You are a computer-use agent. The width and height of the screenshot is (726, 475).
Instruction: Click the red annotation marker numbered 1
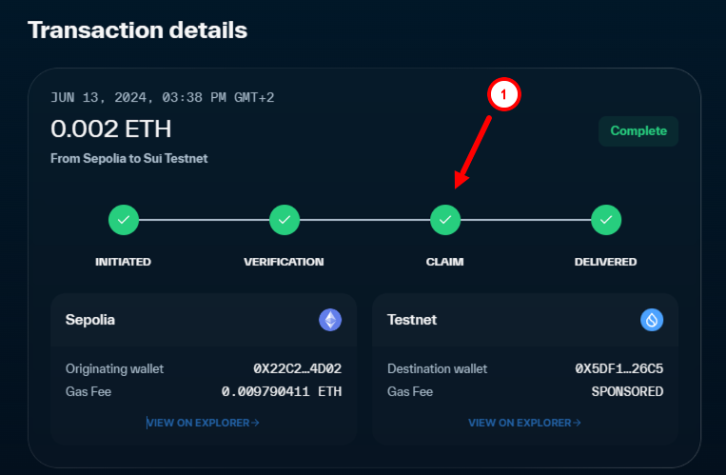(x=503, y=95)
